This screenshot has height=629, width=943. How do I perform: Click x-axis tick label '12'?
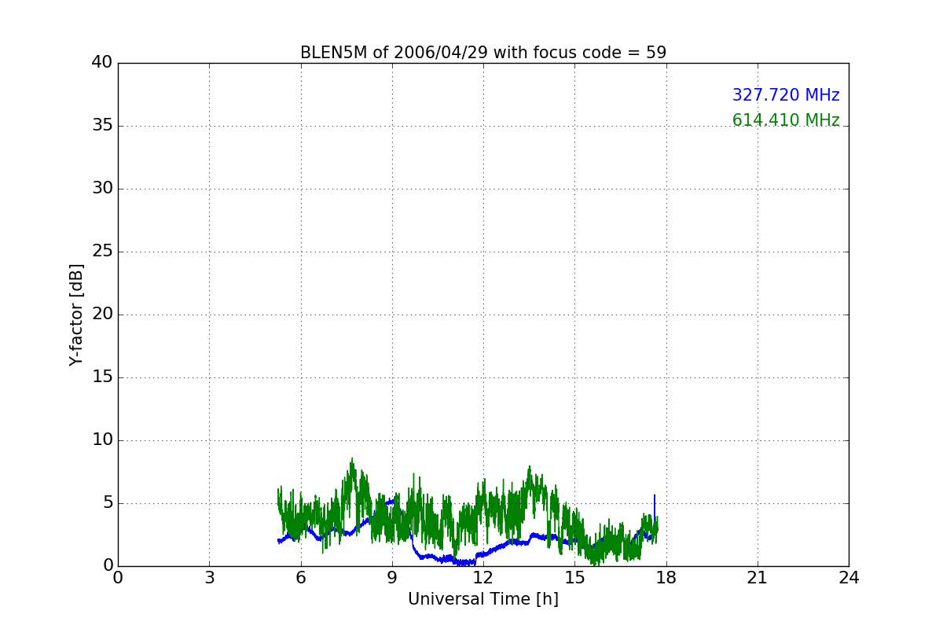point(483,578)
